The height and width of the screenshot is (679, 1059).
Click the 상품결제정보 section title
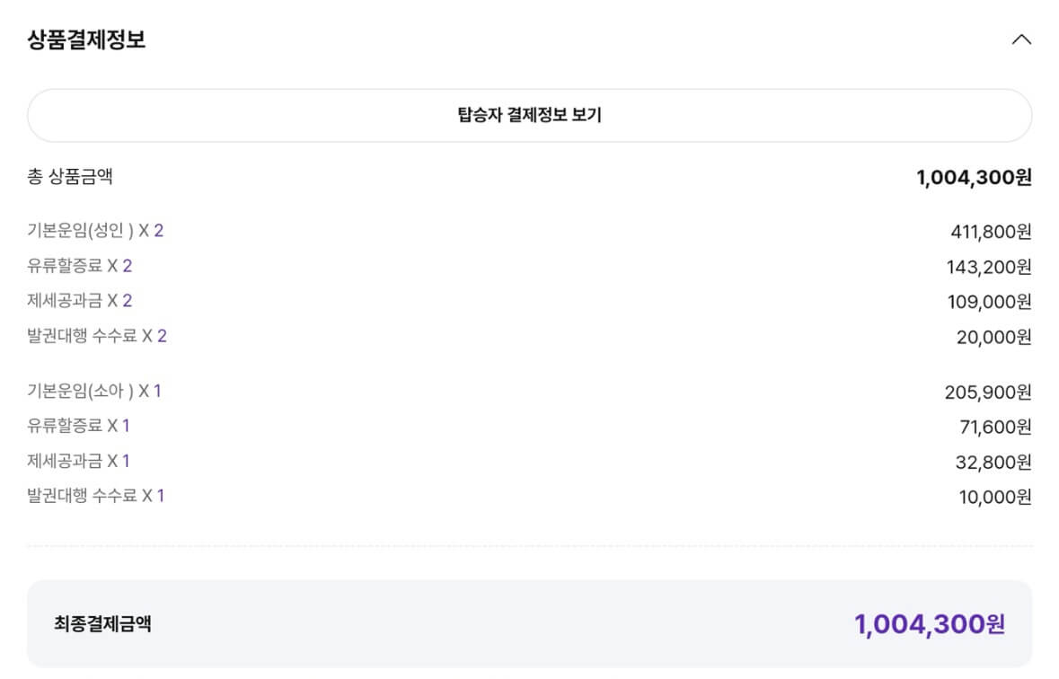pyautogui.click(x=86, y=39)
